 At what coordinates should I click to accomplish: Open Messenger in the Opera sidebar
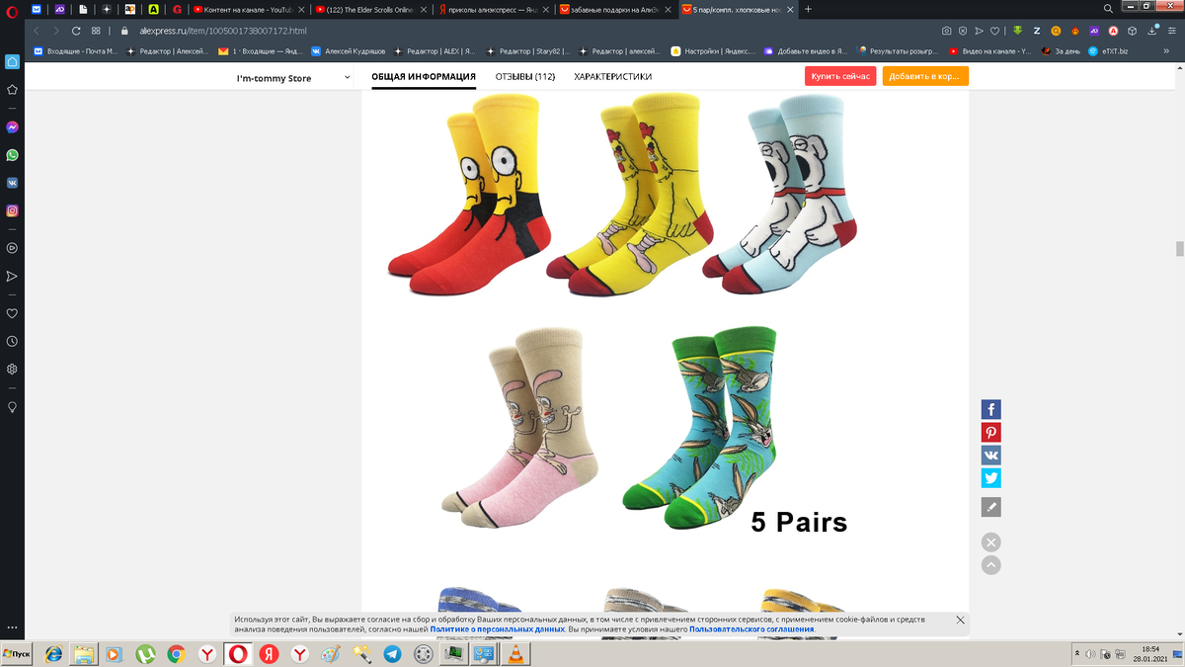pyautogui.click(x=12, y=127)
